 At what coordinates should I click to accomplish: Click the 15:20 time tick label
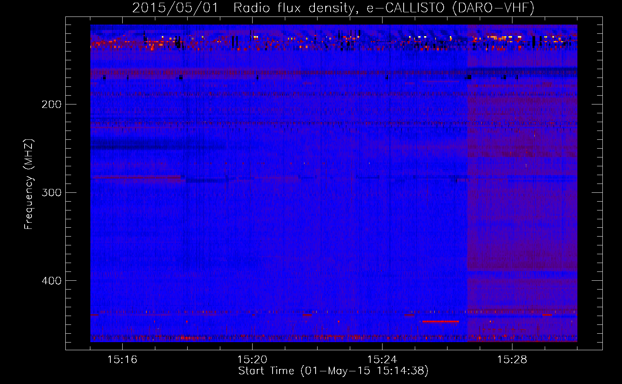[x=252, y=359]
